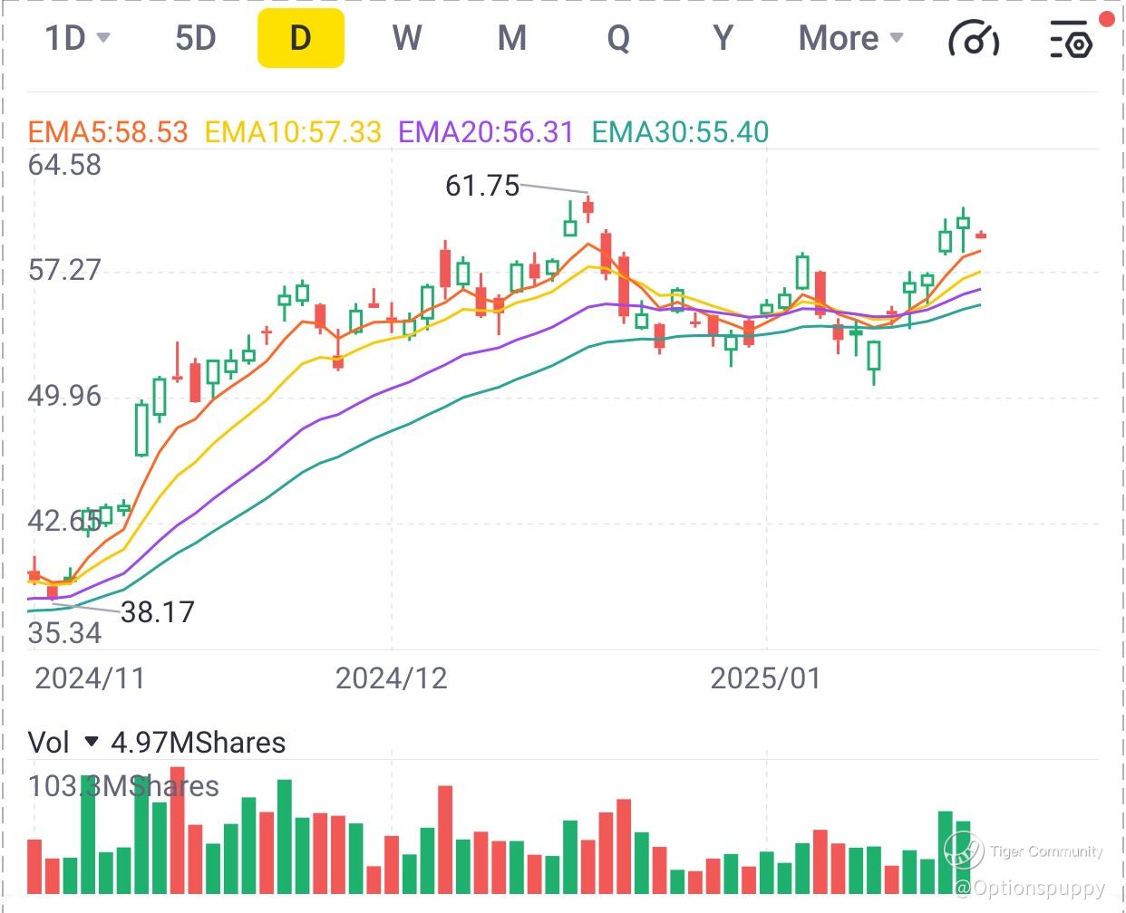
Task: Click the Tiger Community watermark logo
Action: [963, 851]
